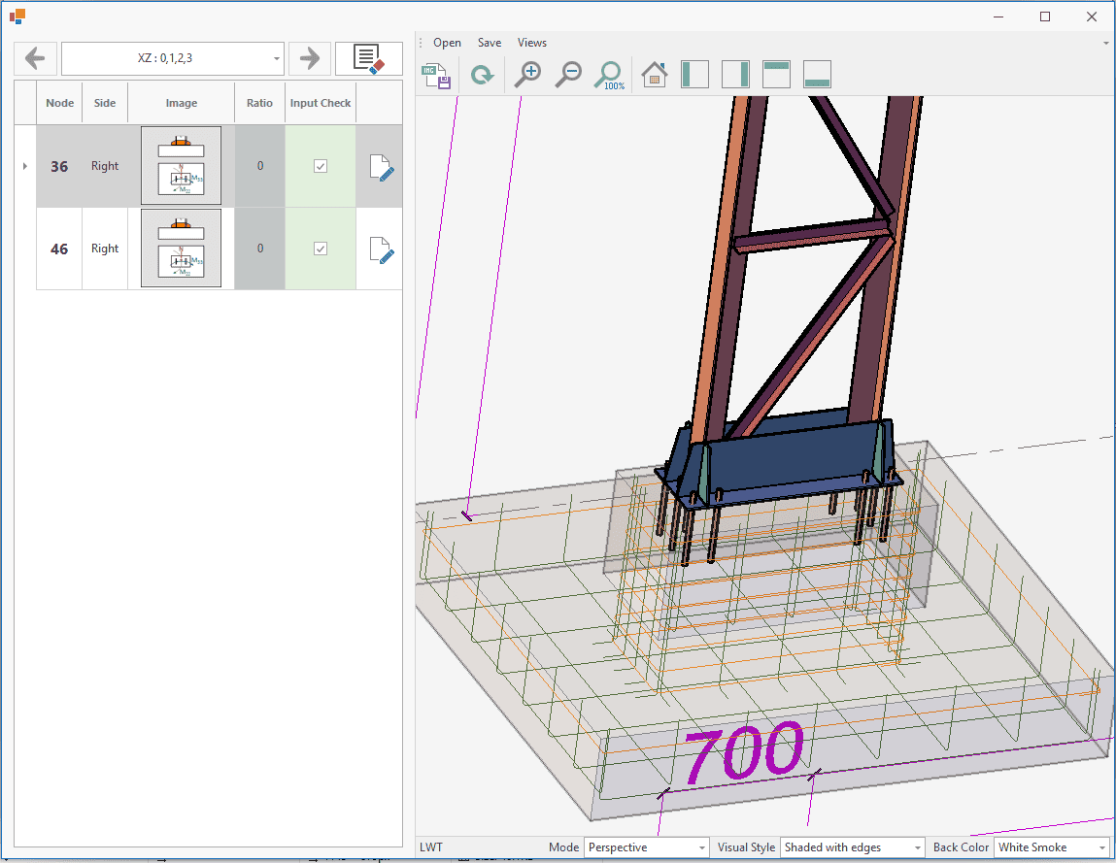1116x863 pixels.
Task: Click the clear report eraser button
Action: click(368, 59)
